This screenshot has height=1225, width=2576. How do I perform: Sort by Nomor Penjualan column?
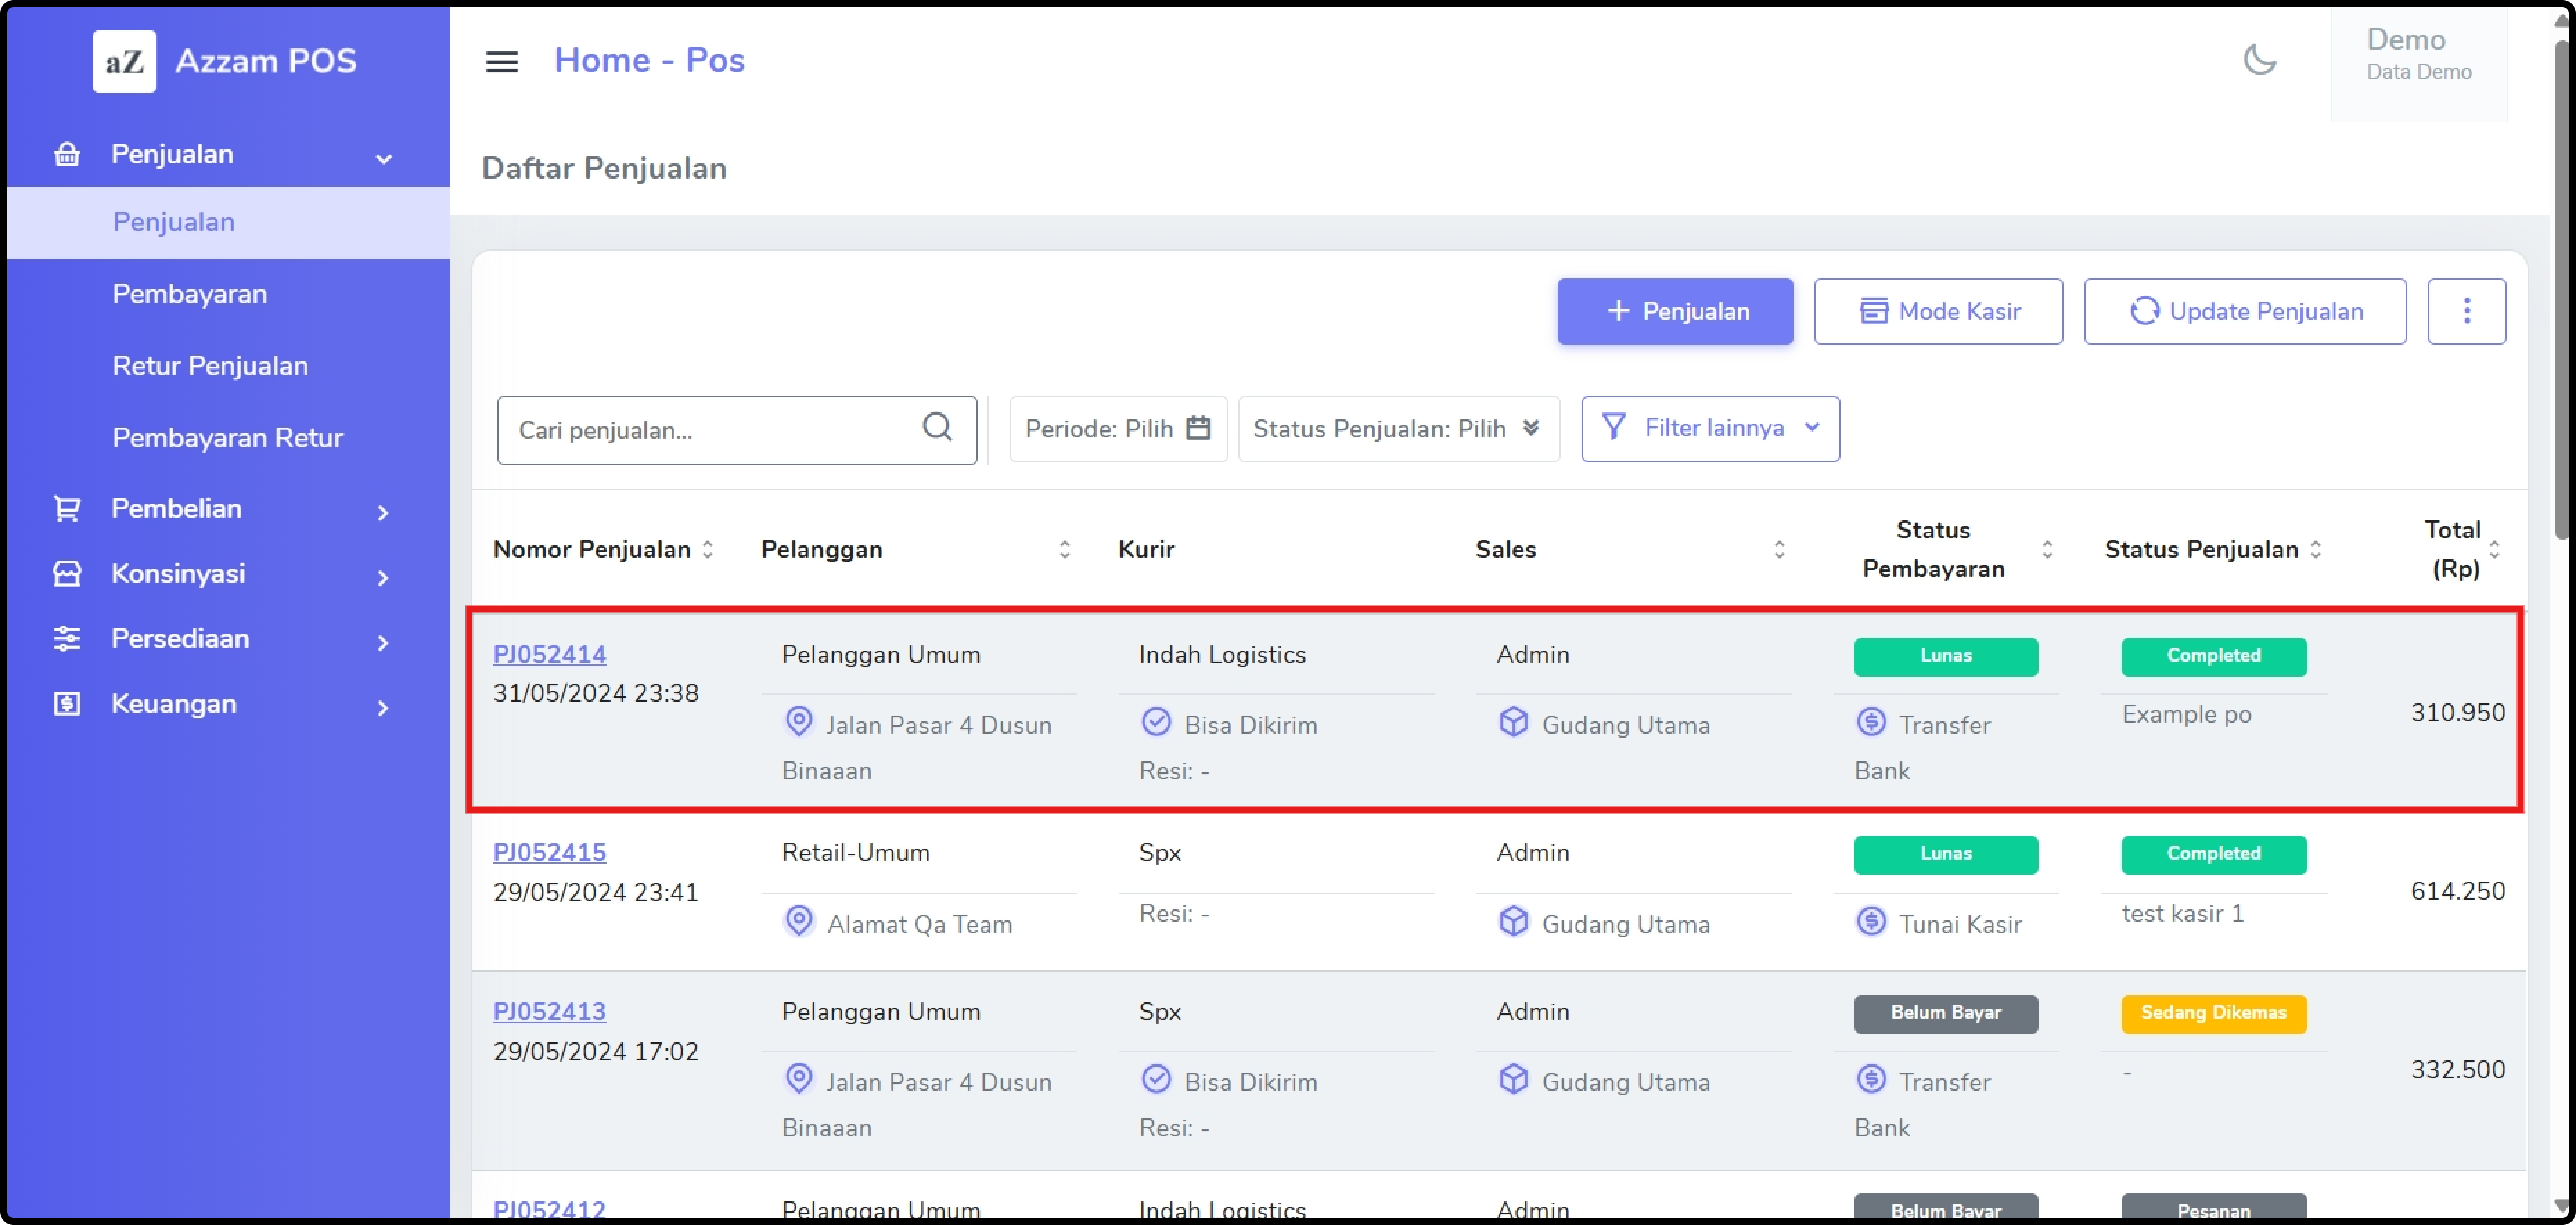tap(707, 550)
